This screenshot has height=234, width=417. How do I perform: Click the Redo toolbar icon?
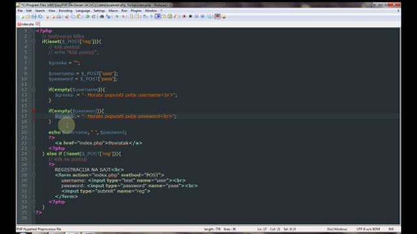click(x=94, y=16)
